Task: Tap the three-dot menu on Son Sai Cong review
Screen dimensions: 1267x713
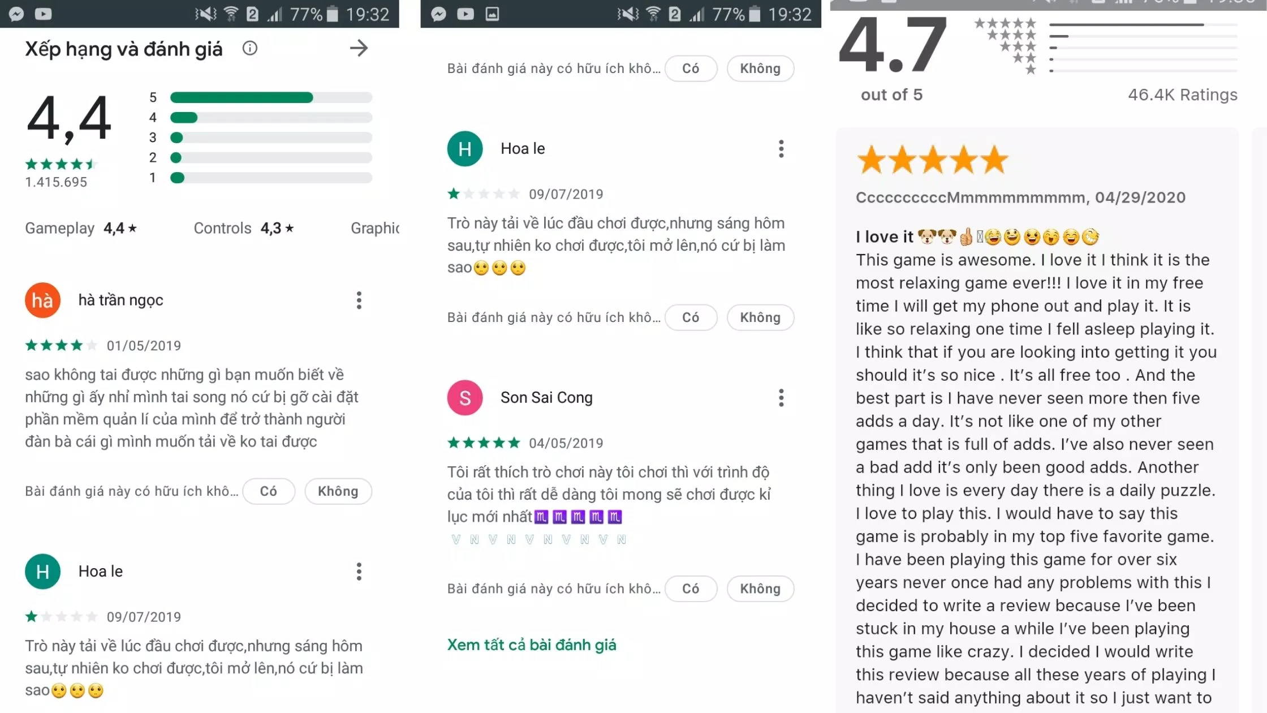Action: pos(781,398)
